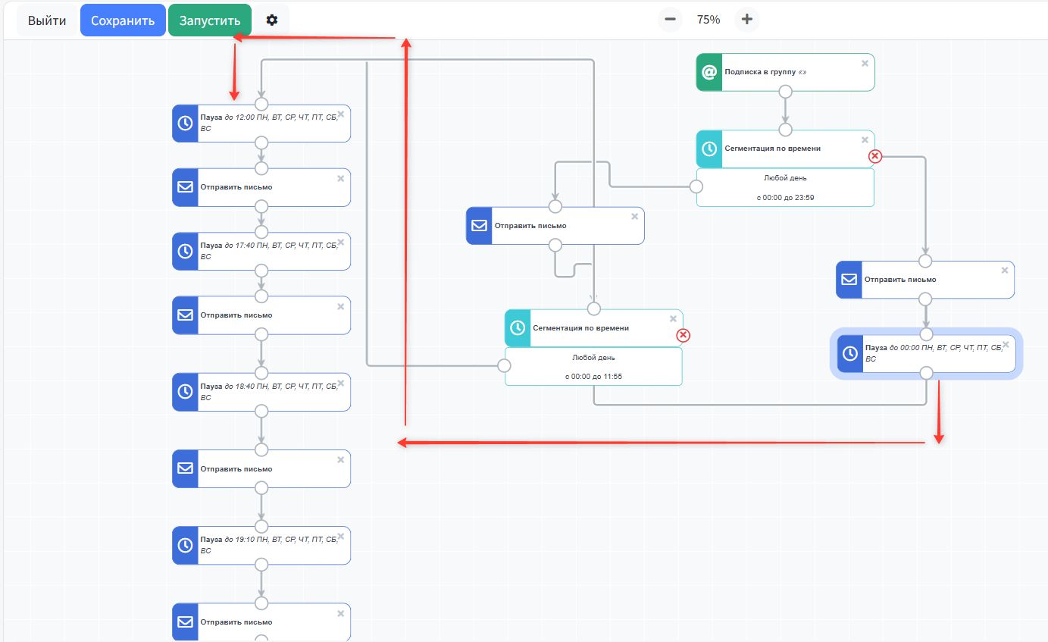
Task: Click red X connector on the upper segmentation block
Action: point(874,156)
